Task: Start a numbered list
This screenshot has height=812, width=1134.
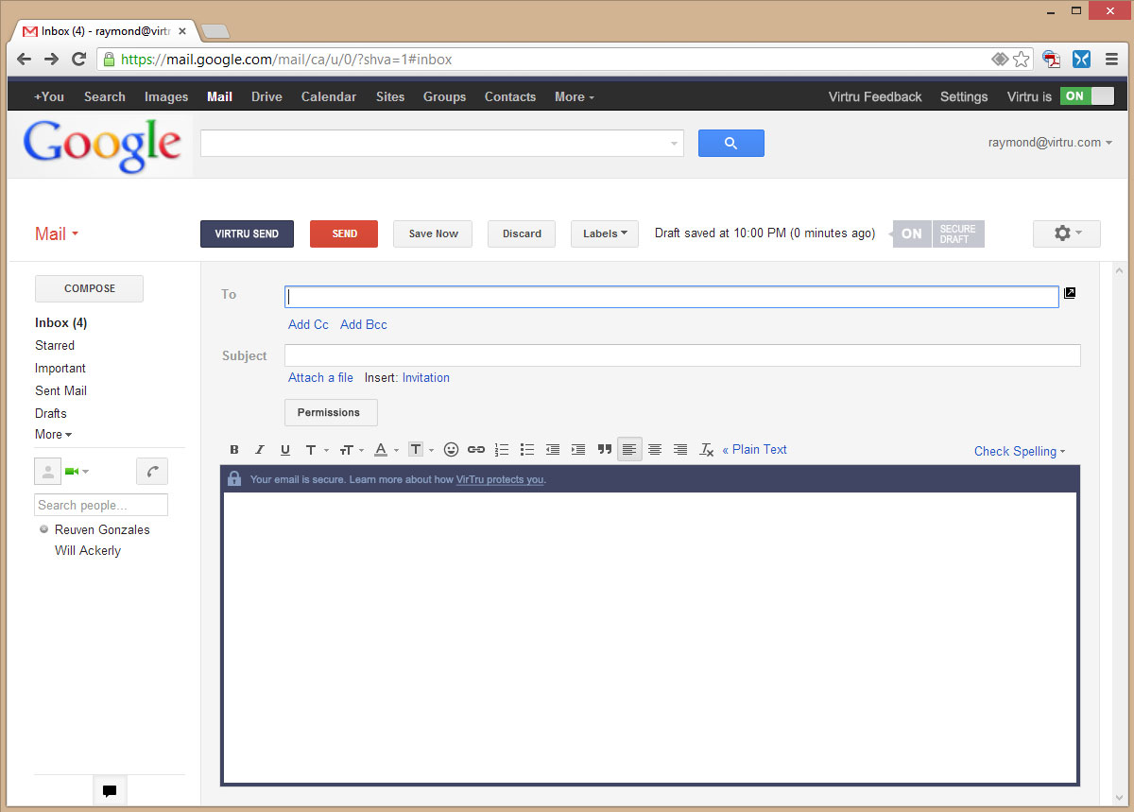Action: [x=502, y=450]
